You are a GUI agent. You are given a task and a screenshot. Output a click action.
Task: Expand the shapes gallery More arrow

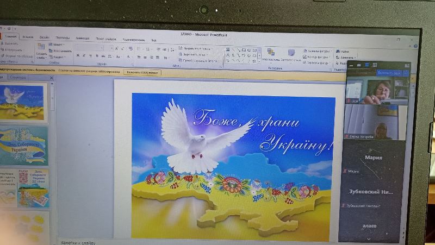click(260, 61)
